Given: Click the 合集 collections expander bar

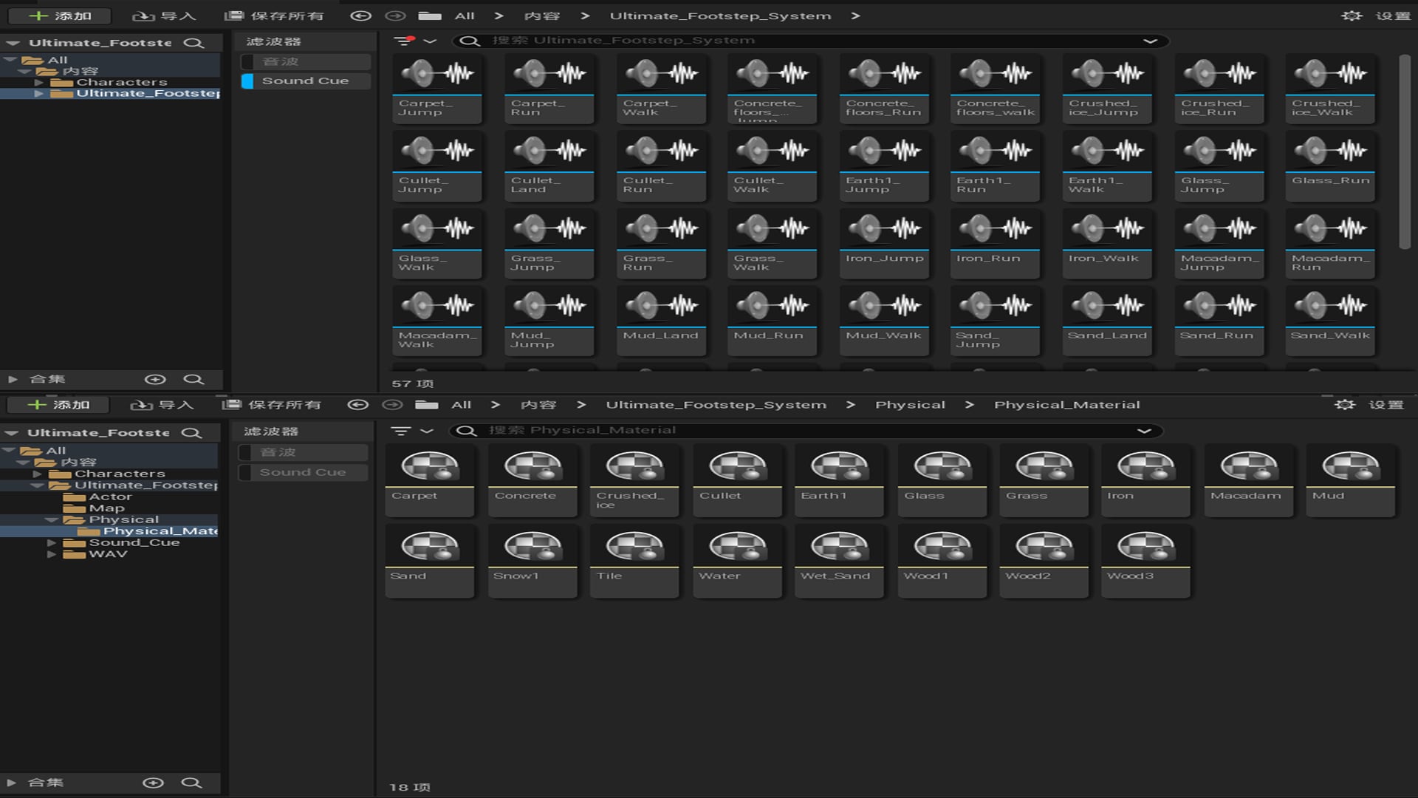Looking at the screenshot, I should tap(41, 378).
